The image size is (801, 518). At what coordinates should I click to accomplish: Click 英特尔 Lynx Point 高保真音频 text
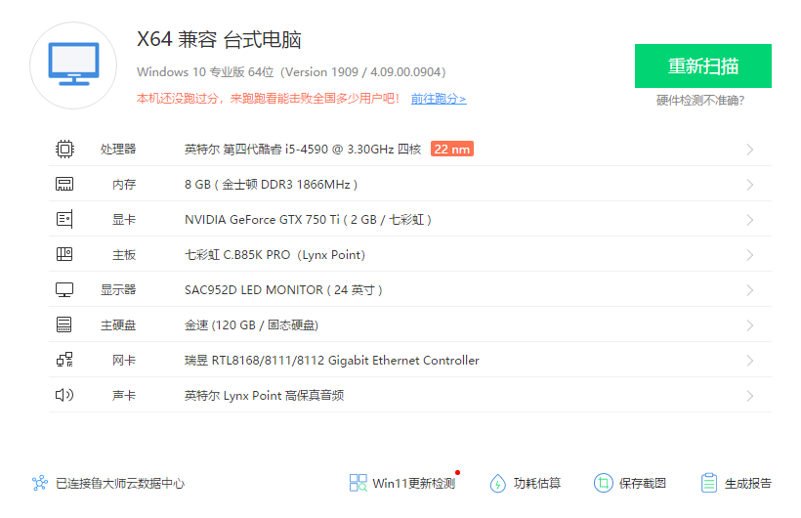coord(264,396)
